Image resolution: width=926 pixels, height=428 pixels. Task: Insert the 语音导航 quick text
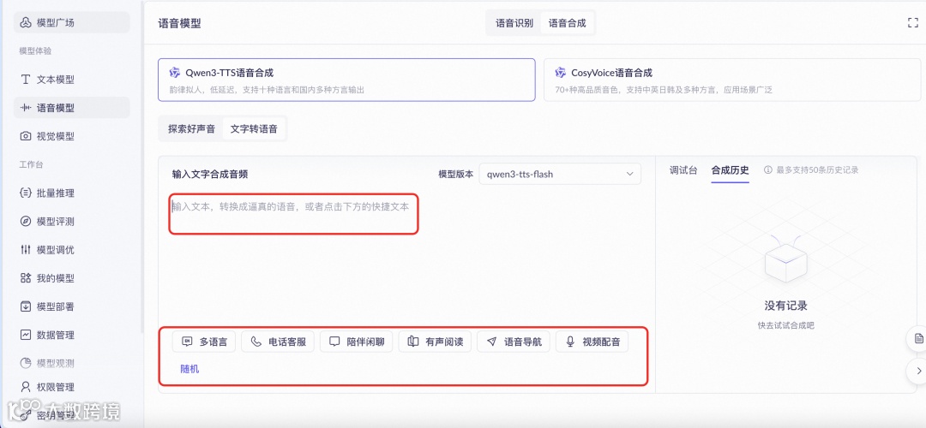[x=514, y=342]
